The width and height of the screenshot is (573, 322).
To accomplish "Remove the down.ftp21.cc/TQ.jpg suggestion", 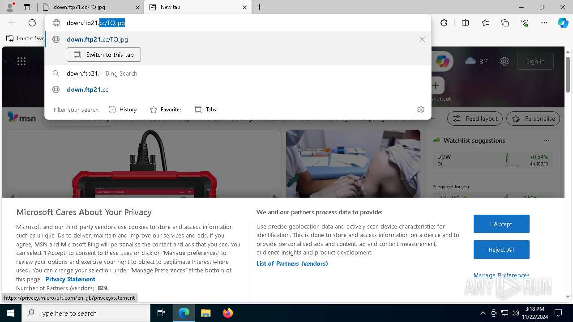I will 422,39.
